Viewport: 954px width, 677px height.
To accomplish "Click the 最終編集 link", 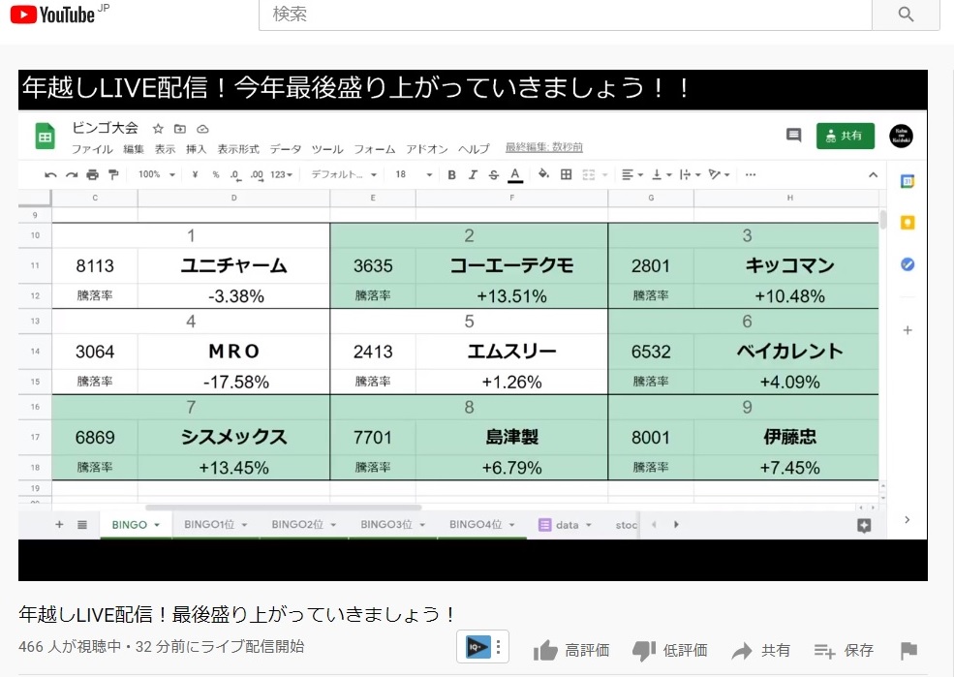I will tap(544, 147).
